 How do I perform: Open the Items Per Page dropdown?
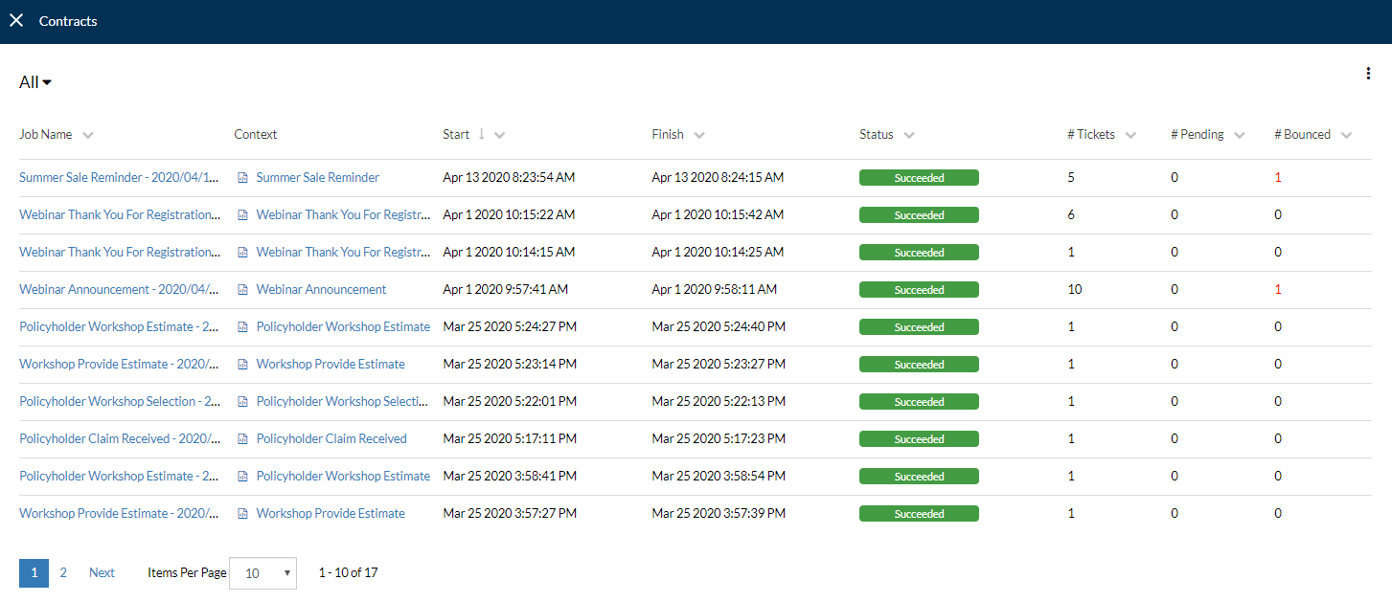click(262, 573)
